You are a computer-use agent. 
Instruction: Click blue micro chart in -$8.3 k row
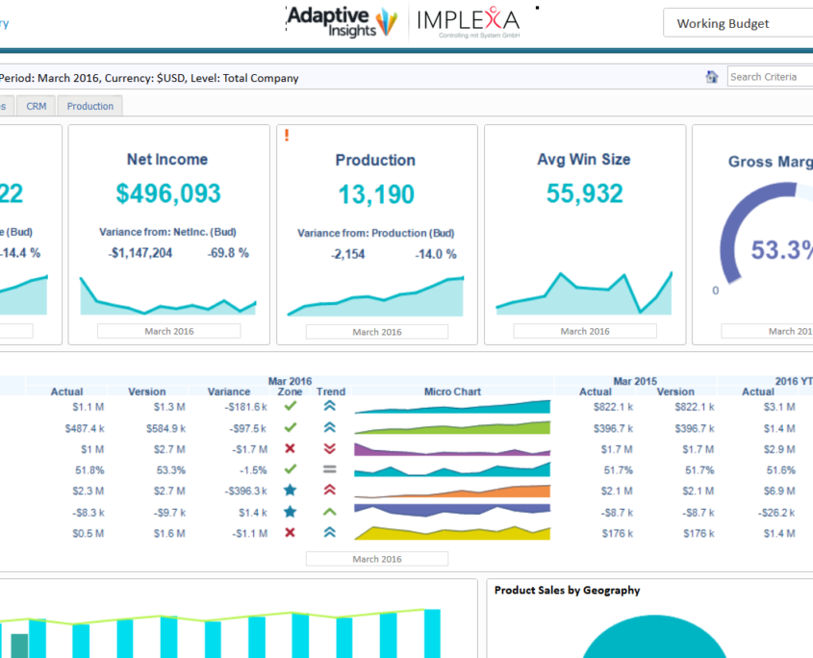(452, 511)
